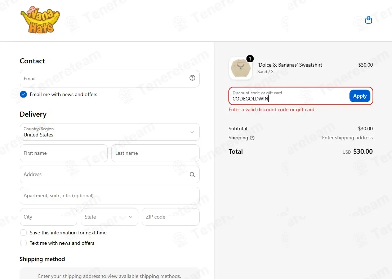Click the invalid discount code error message

[x=272, y=110]
